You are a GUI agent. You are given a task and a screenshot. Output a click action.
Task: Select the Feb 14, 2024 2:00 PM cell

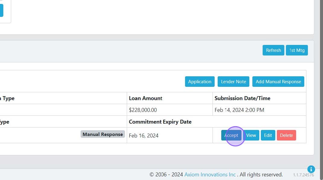[239, 110]
